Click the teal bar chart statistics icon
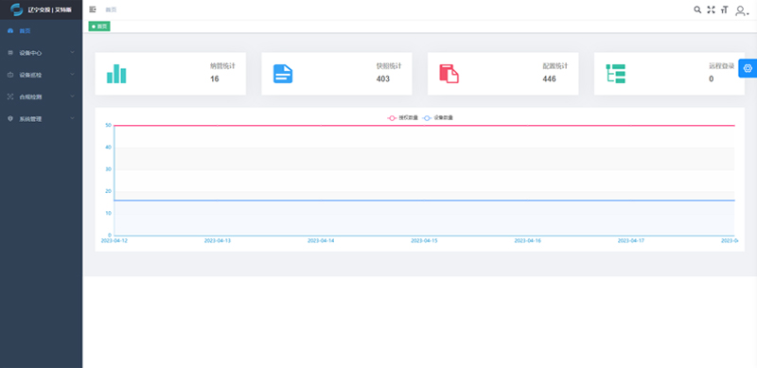Viewport: 757px width, 368px height. coord(116,74)
